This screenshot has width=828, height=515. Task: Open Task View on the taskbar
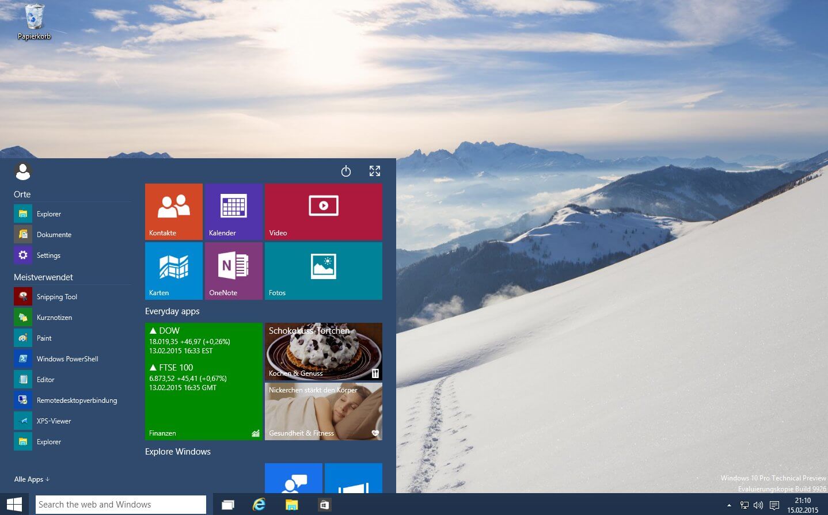coord(228,505)
